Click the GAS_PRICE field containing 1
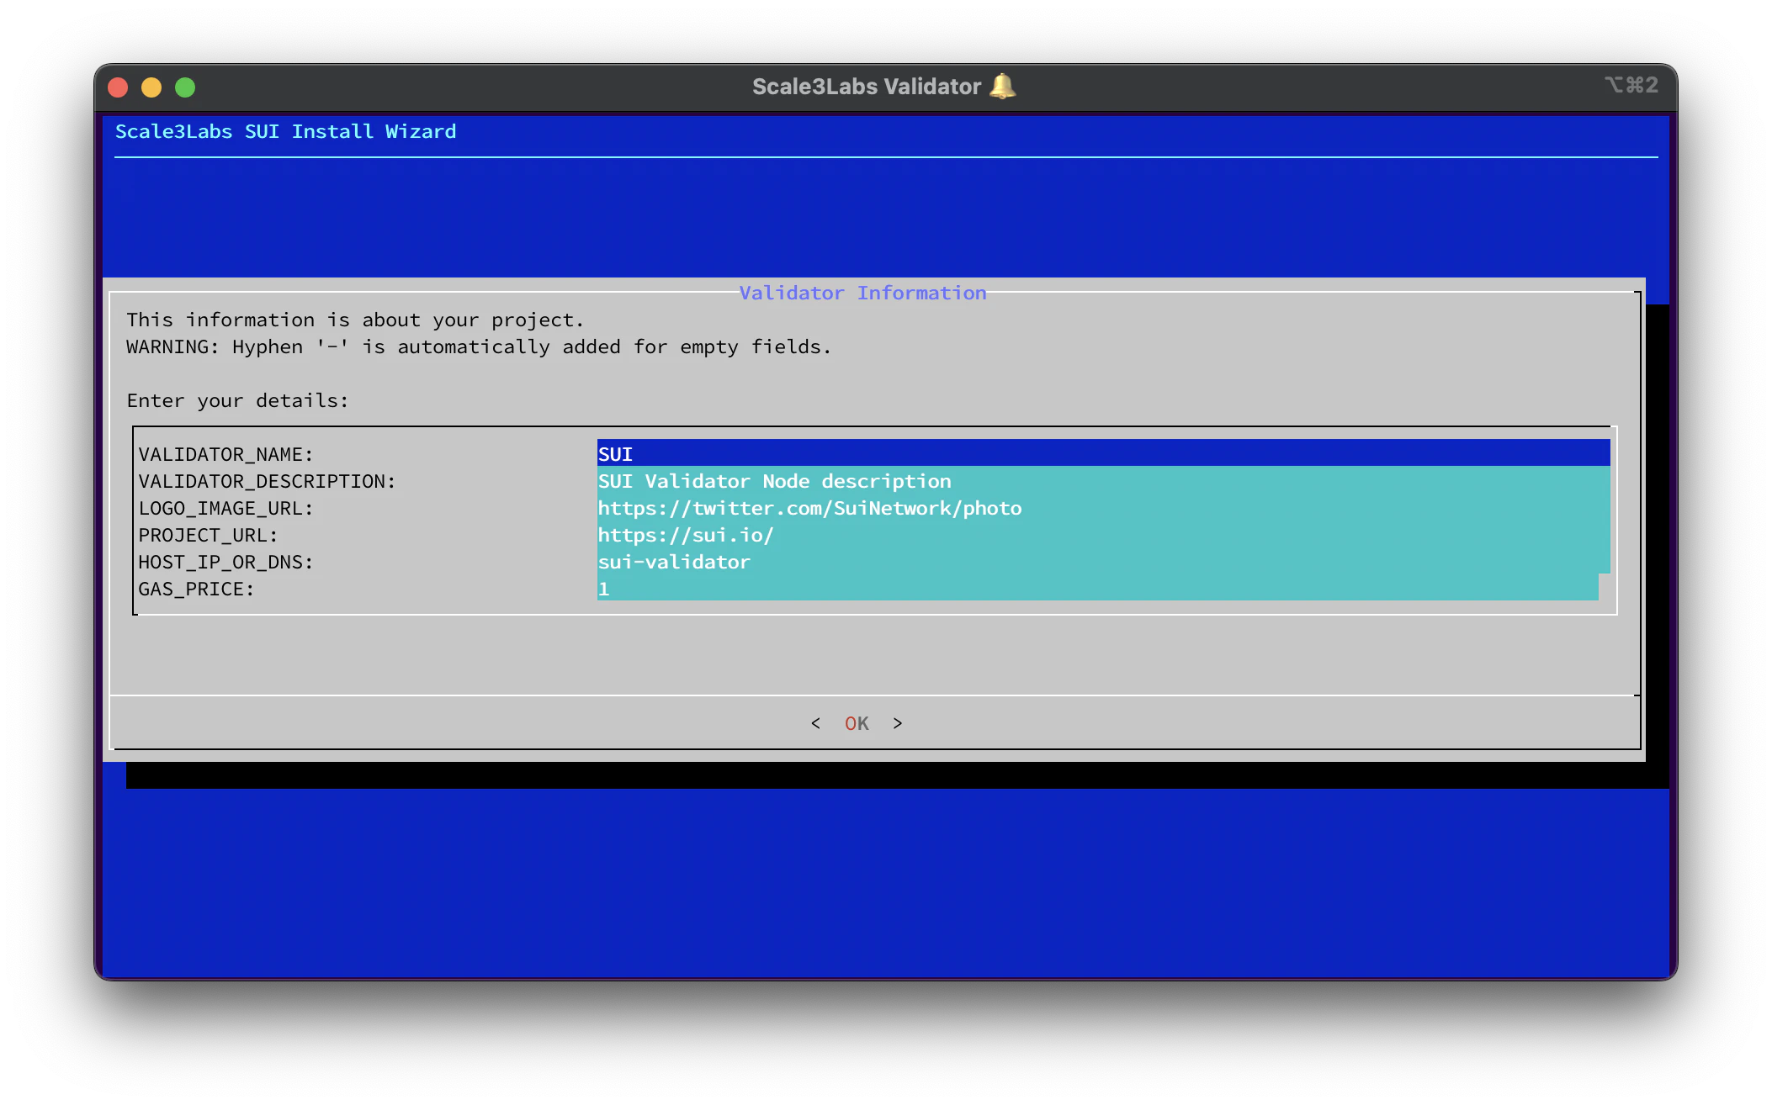This screenshot has height=1105, width=1772. [1097, 588]
